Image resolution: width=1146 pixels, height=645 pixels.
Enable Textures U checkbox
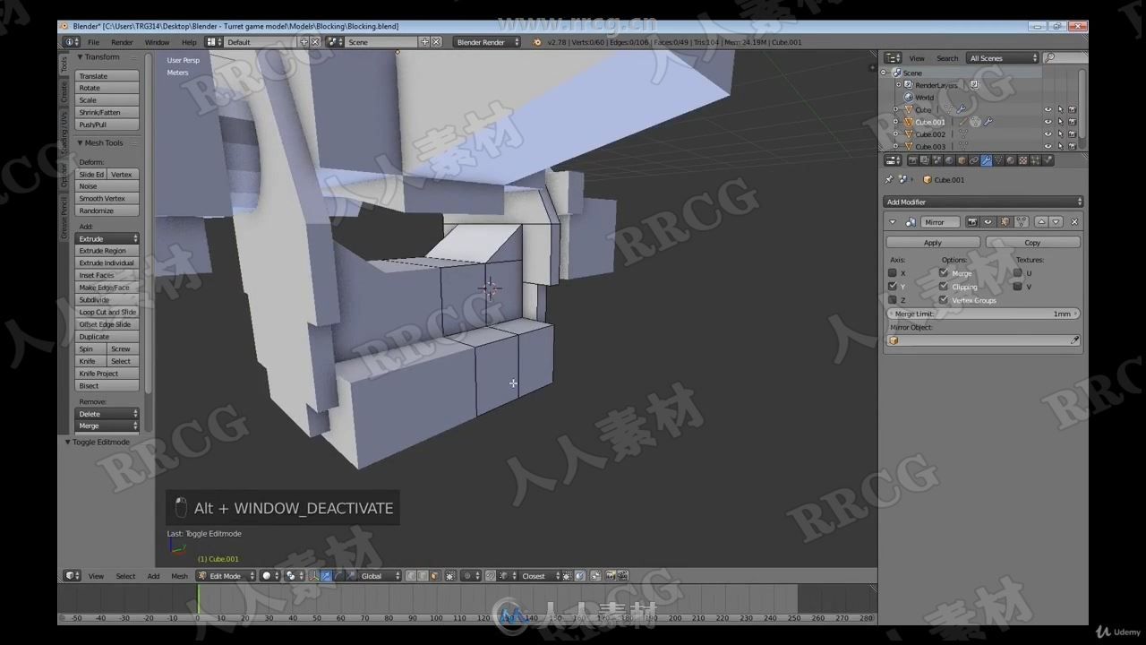(1018, 273)
